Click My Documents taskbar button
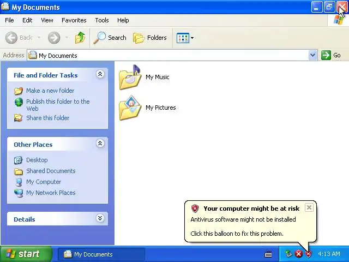 pyautogui.click(x=101, y=254)
